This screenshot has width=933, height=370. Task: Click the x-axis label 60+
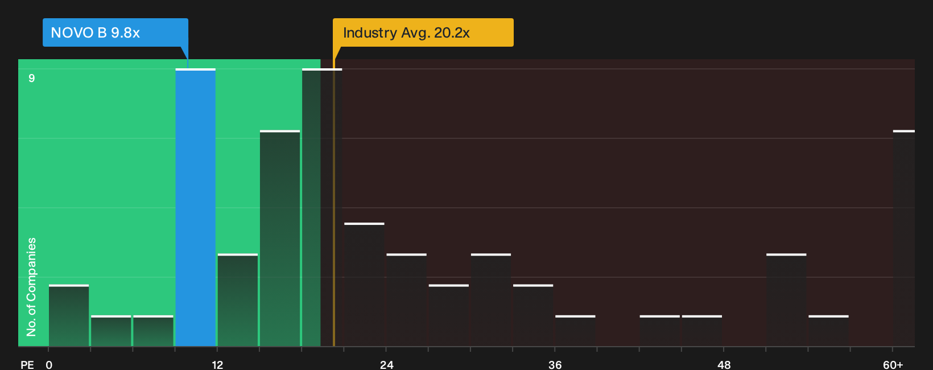pyautogui.click(x=893, y=364)
